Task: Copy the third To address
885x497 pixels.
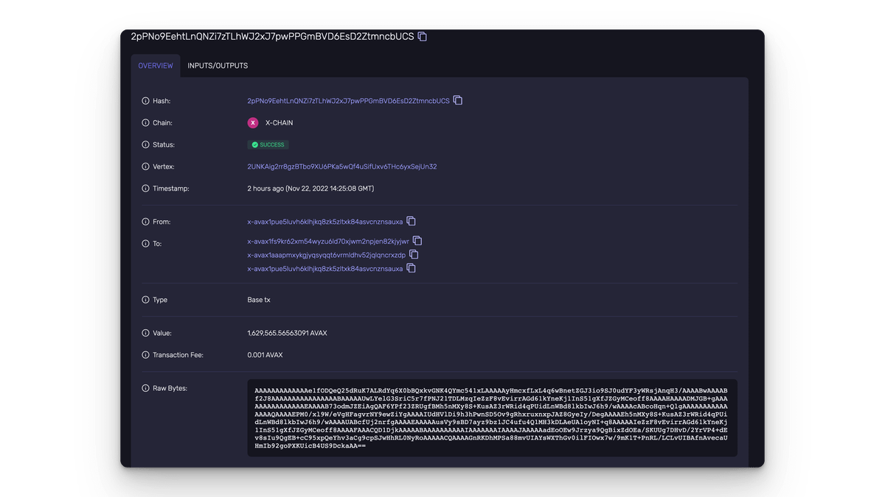Action: (x=412, y=269)
